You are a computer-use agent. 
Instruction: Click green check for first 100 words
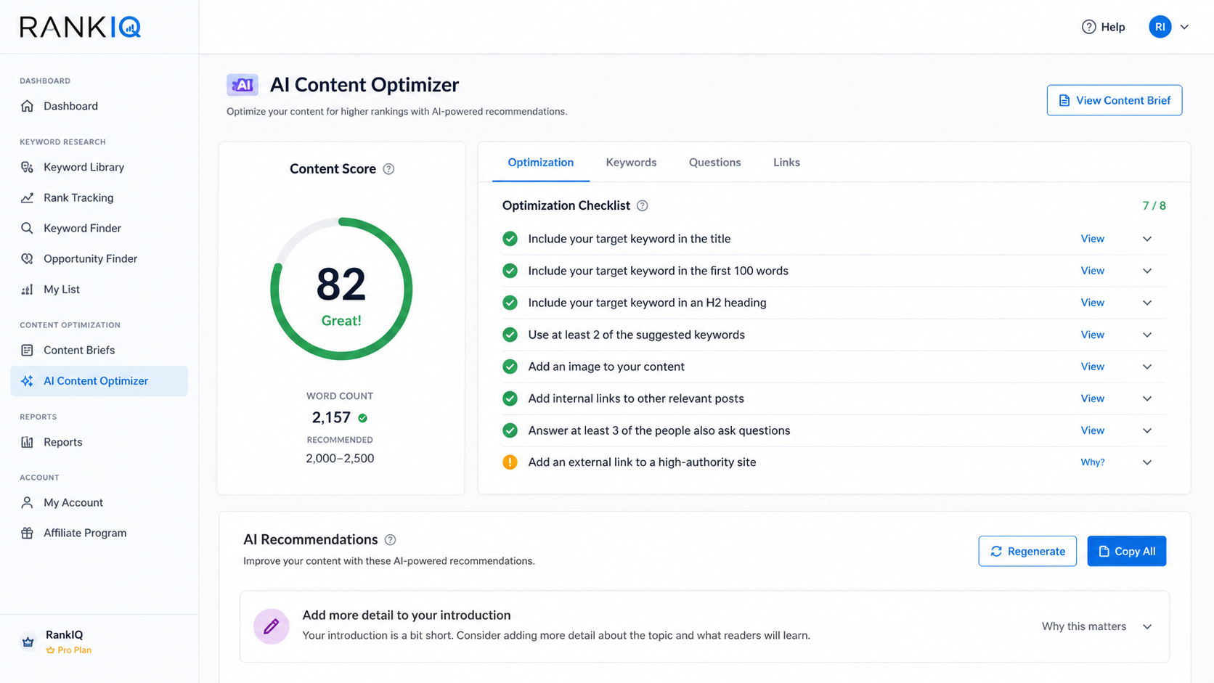point(510,271)
